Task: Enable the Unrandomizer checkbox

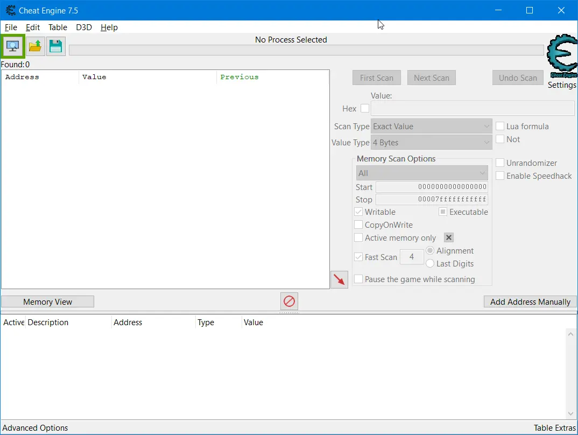Action: click(500, 163)
